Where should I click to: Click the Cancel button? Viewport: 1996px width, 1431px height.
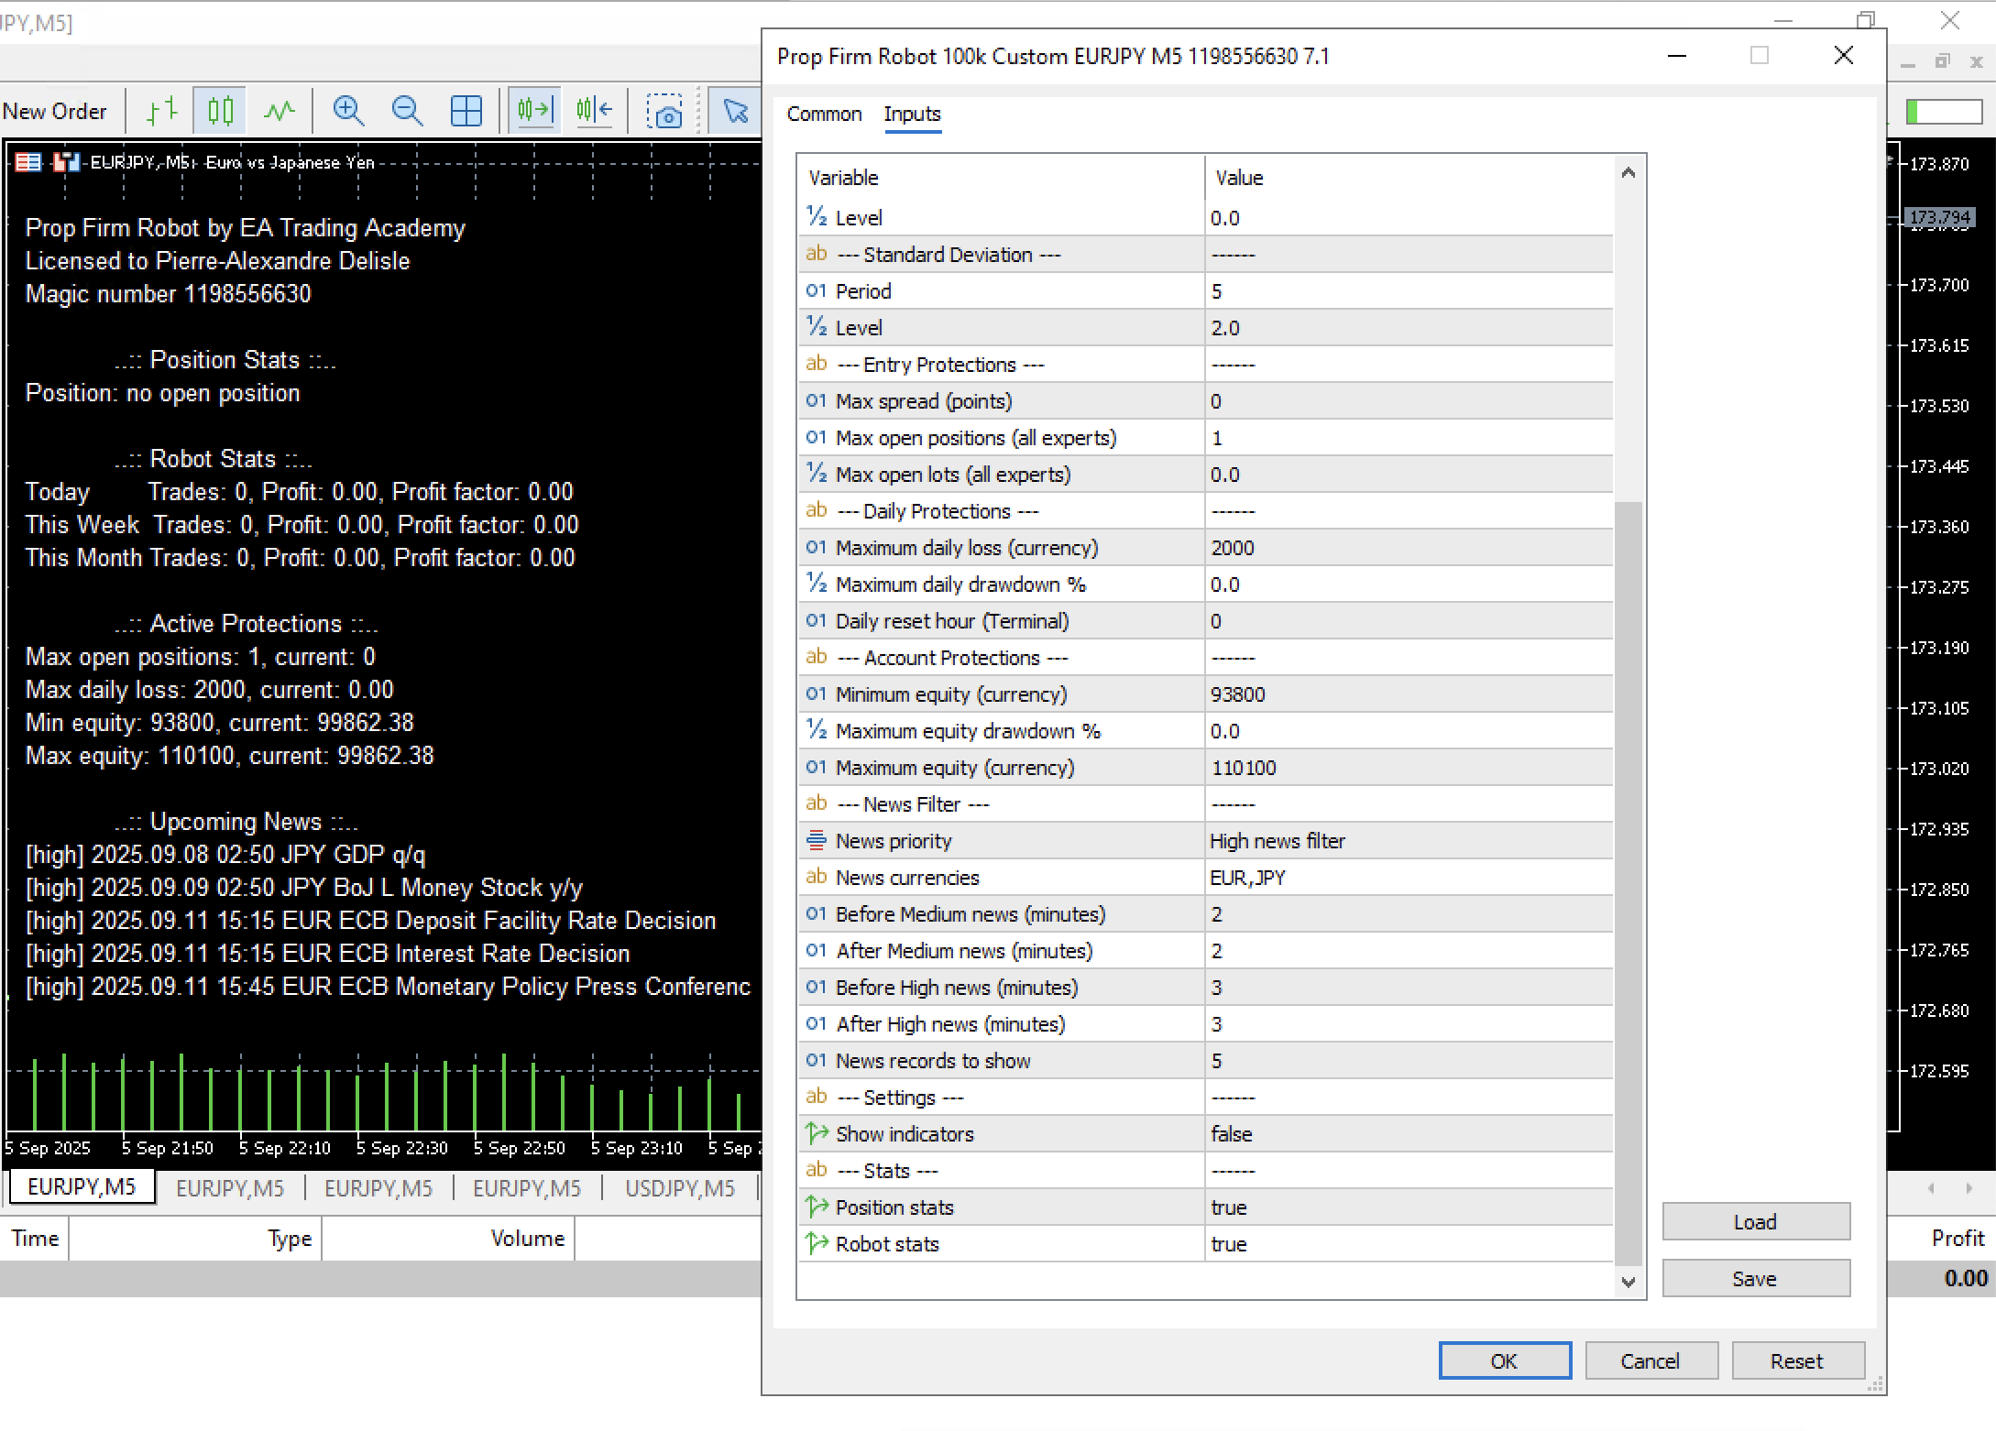1651,1360
